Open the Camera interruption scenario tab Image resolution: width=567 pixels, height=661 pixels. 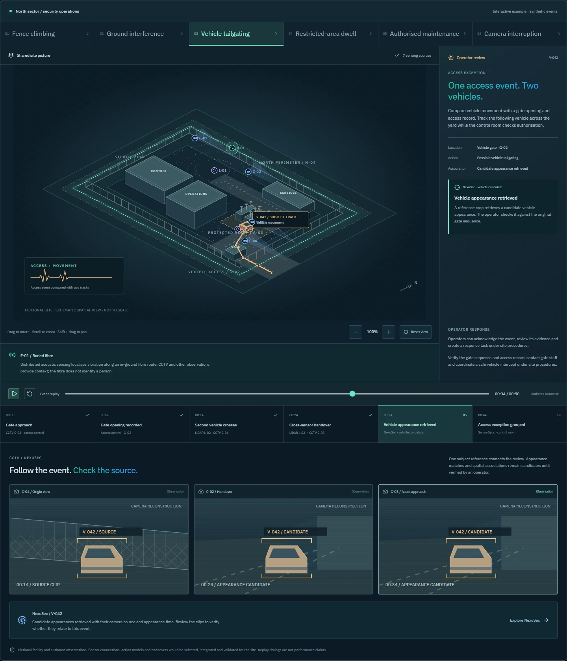coord(519,34)
